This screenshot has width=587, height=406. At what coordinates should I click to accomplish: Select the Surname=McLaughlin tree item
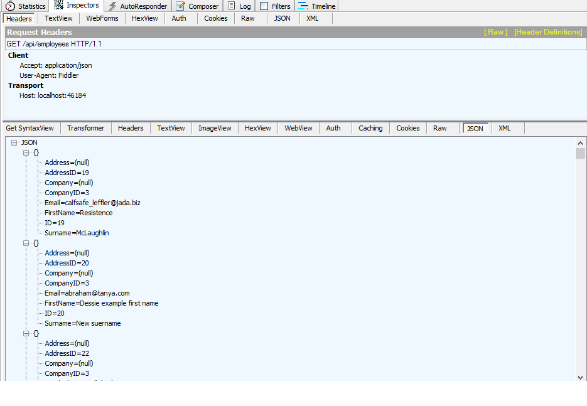click(x=77, y=233)
